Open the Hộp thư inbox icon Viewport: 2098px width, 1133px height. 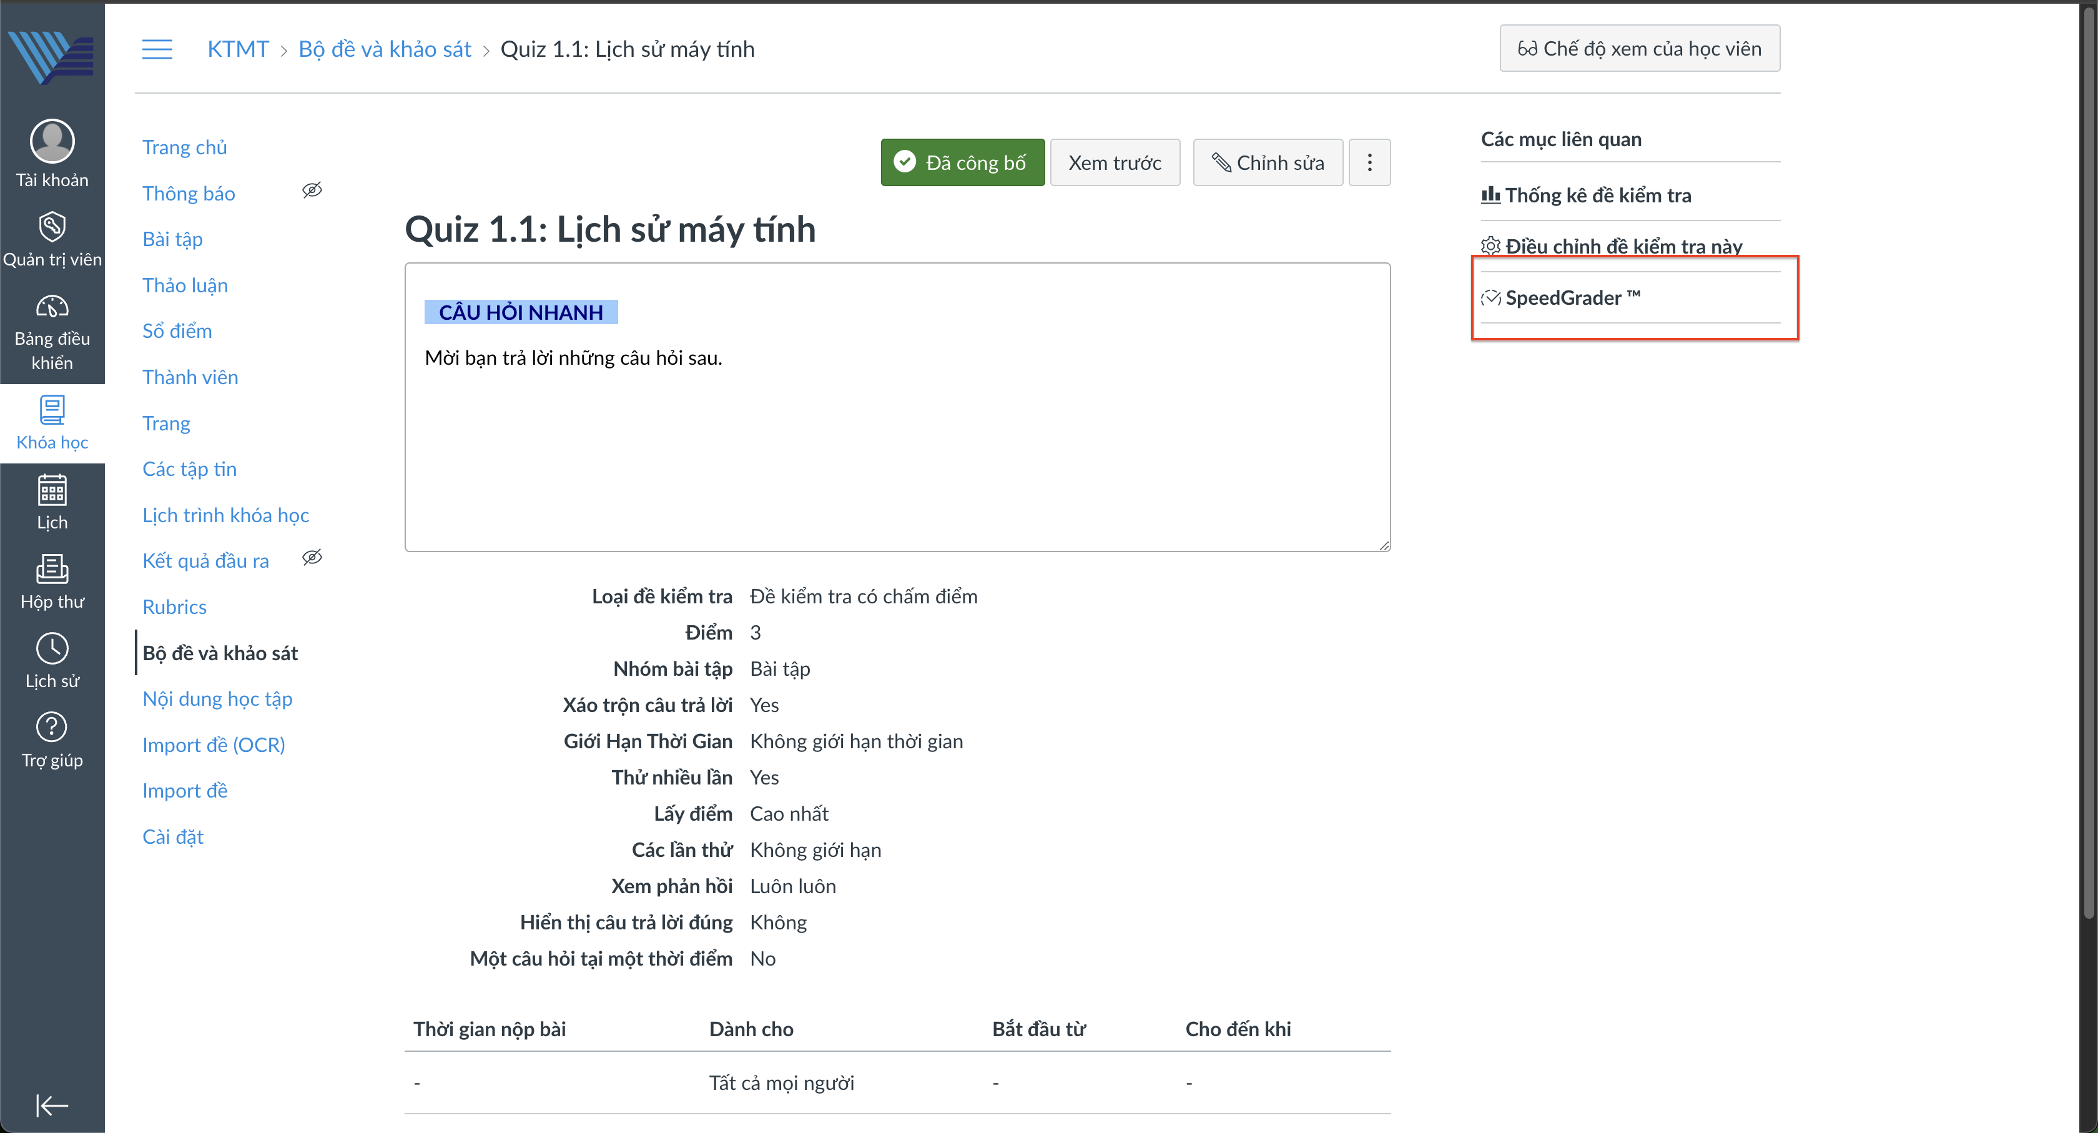[x=52, y=570]
